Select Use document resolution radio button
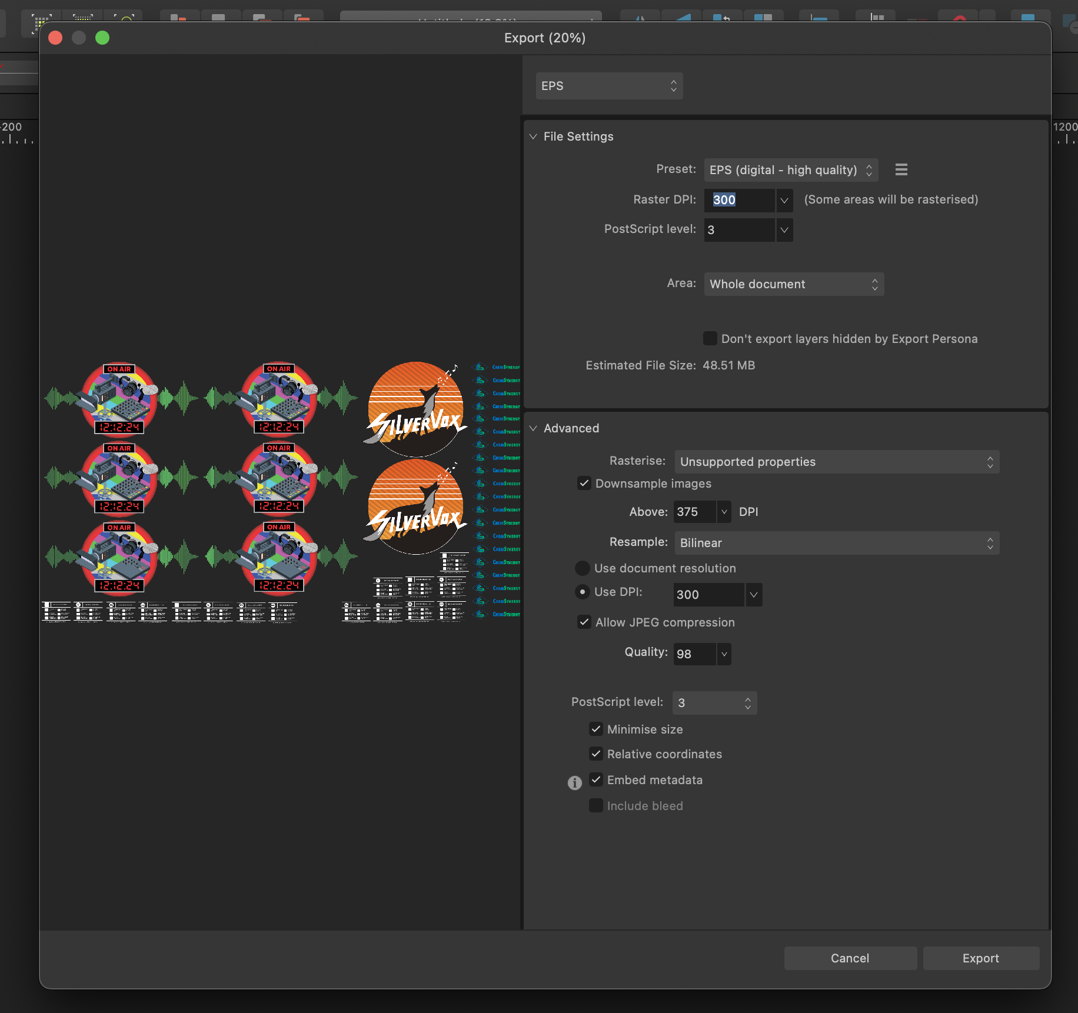 pos(583,568)
